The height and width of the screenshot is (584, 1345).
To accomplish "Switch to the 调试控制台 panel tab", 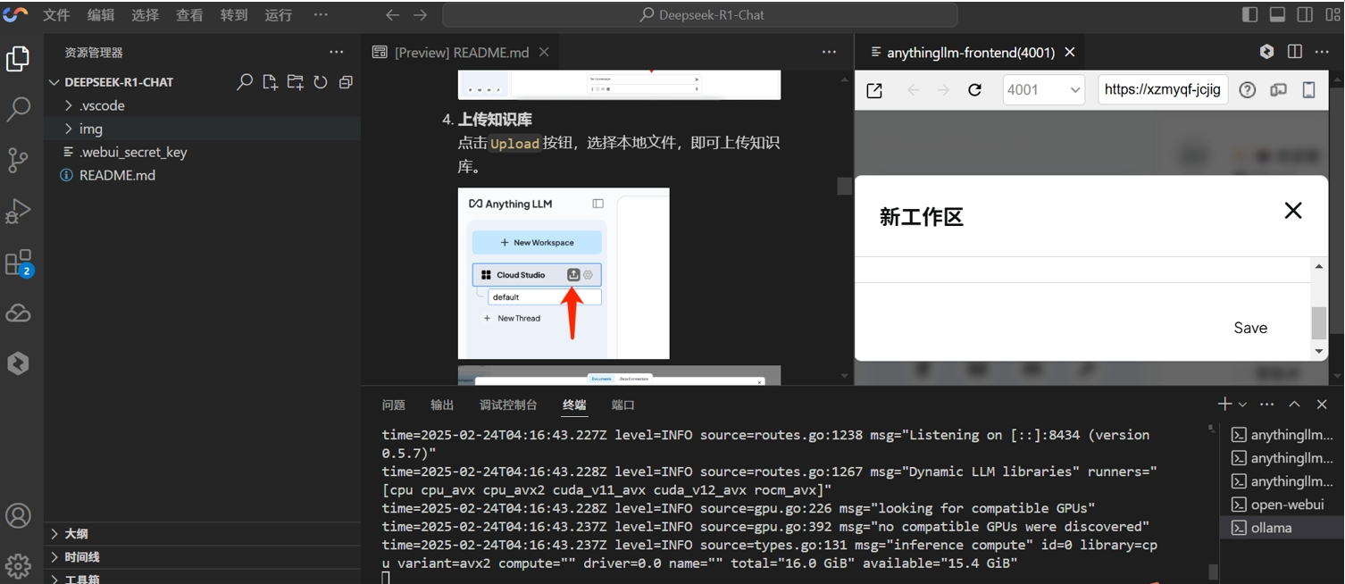I will [508, 405].
